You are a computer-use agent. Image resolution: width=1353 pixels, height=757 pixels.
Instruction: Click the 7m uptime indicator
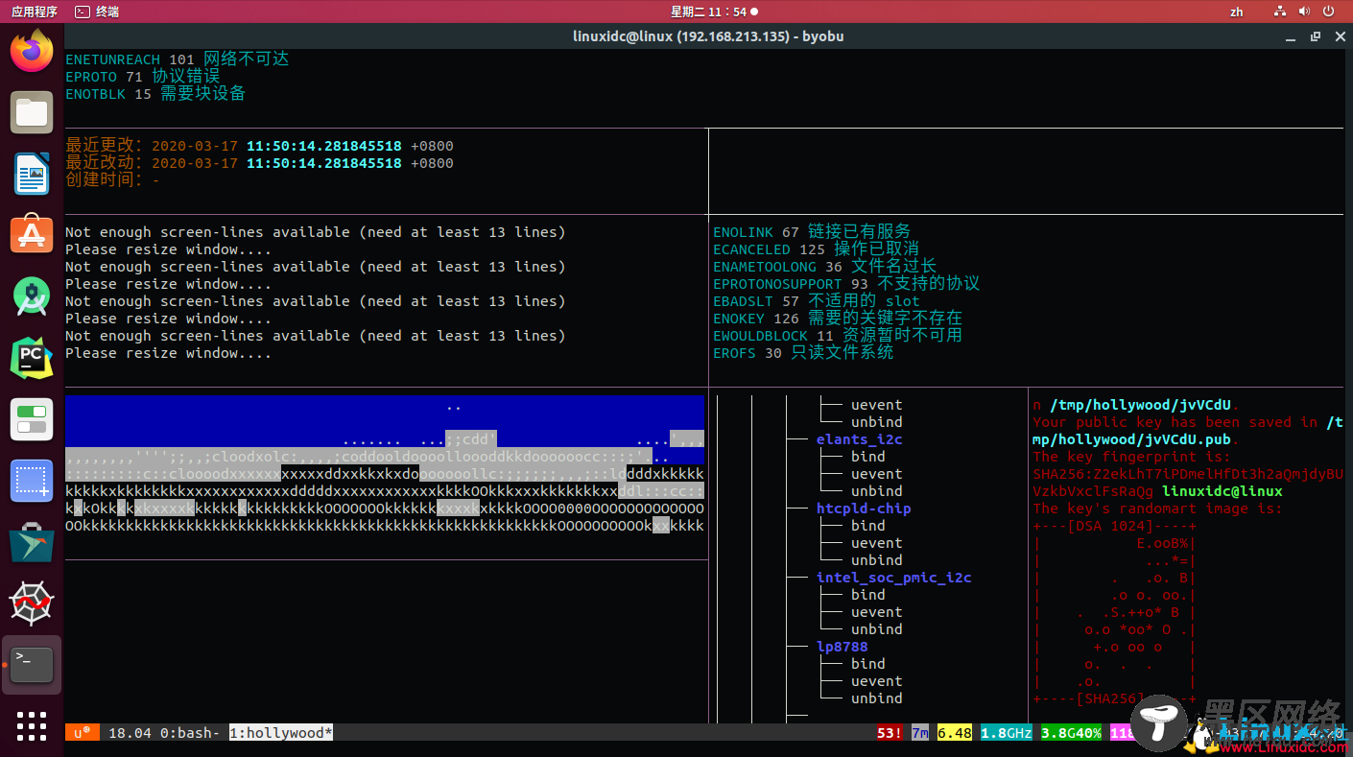[x=919, y=732]
